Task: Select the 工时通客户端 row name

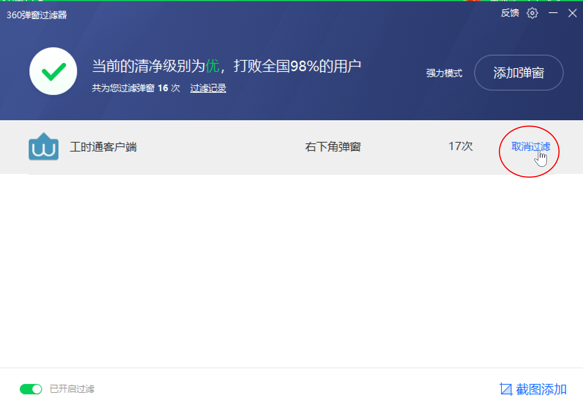Action: (103, 147)
